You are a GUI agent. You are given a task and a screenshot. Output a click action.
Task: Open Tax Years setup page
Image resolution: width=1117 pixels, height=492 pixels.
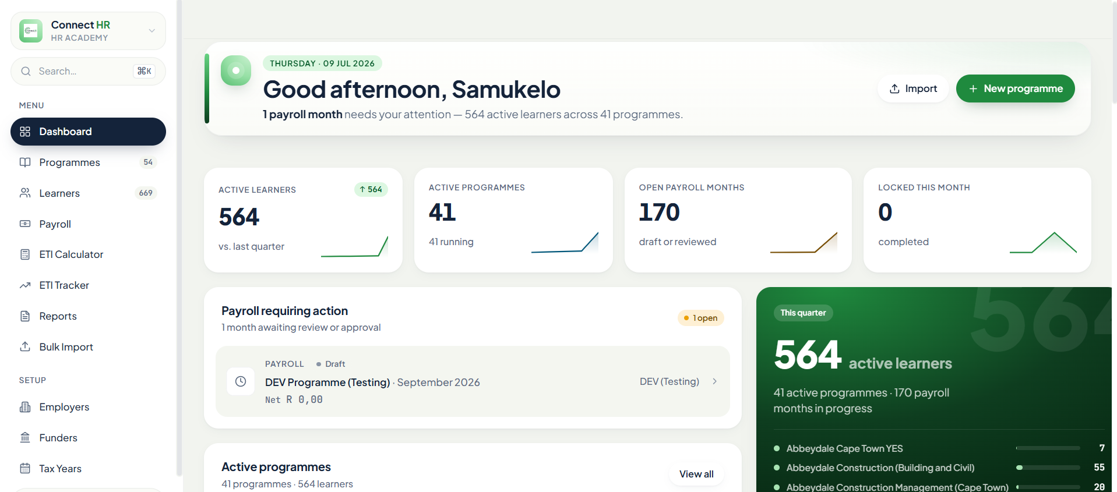point(88,469)
